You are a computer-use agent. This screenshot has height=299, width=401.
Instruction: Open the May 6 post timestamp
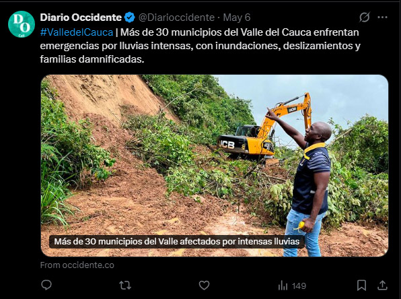click(x=237, y=18)
